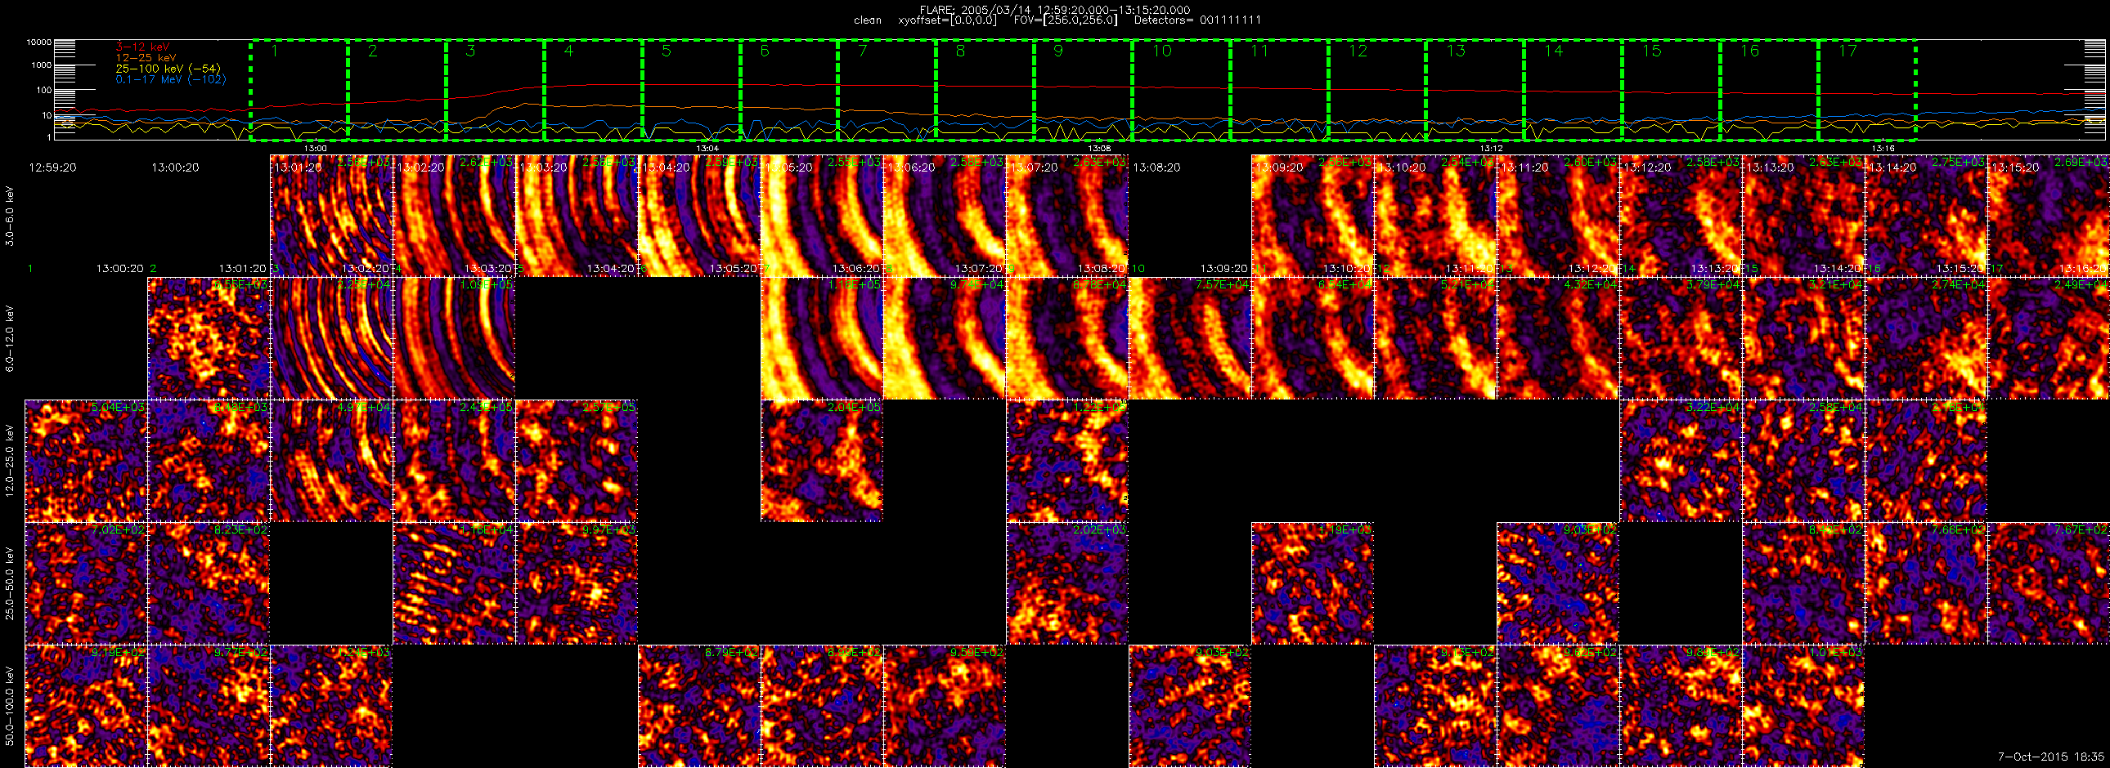The image size is (2110, 768).
Task: Open the 3.0-6.0 keV image starting 13:09:20
Action: point(1313,216)
